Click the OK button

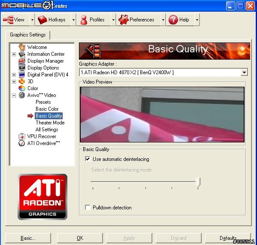(x=80, y=238)
